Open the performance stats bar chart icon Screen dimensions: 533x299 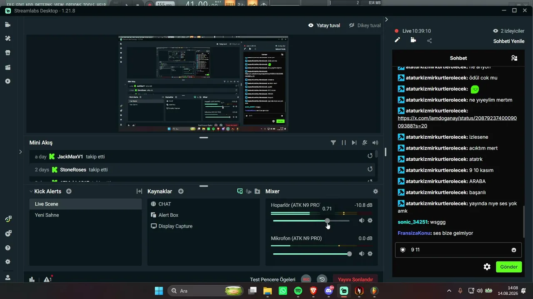click(32, 279)
